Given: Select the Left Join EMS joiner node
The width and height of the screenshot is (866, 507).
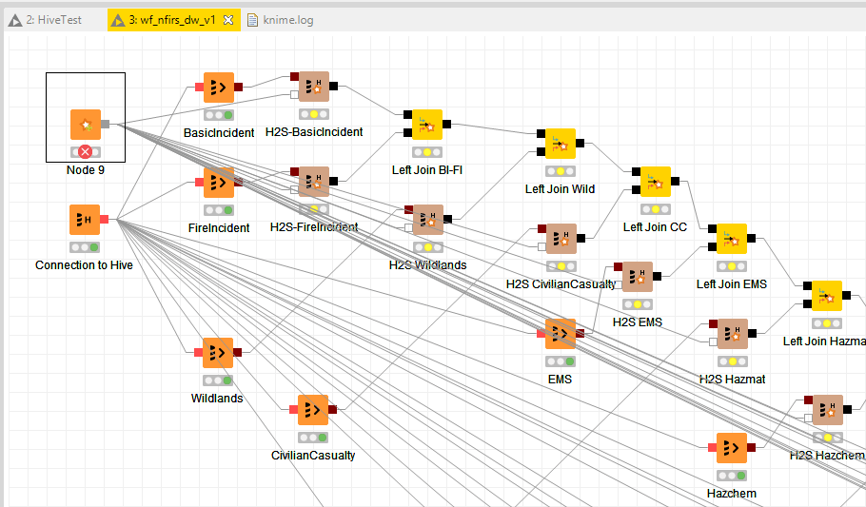Looking at the screenshot, I should (731, 239).
